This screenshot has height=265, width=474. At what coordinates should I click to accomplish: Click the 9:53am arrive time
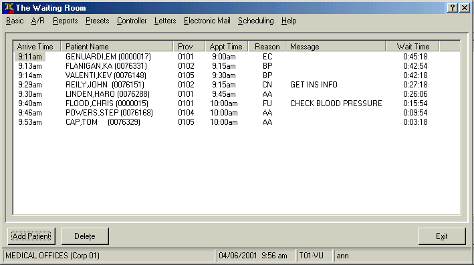(x=30, y=122)
